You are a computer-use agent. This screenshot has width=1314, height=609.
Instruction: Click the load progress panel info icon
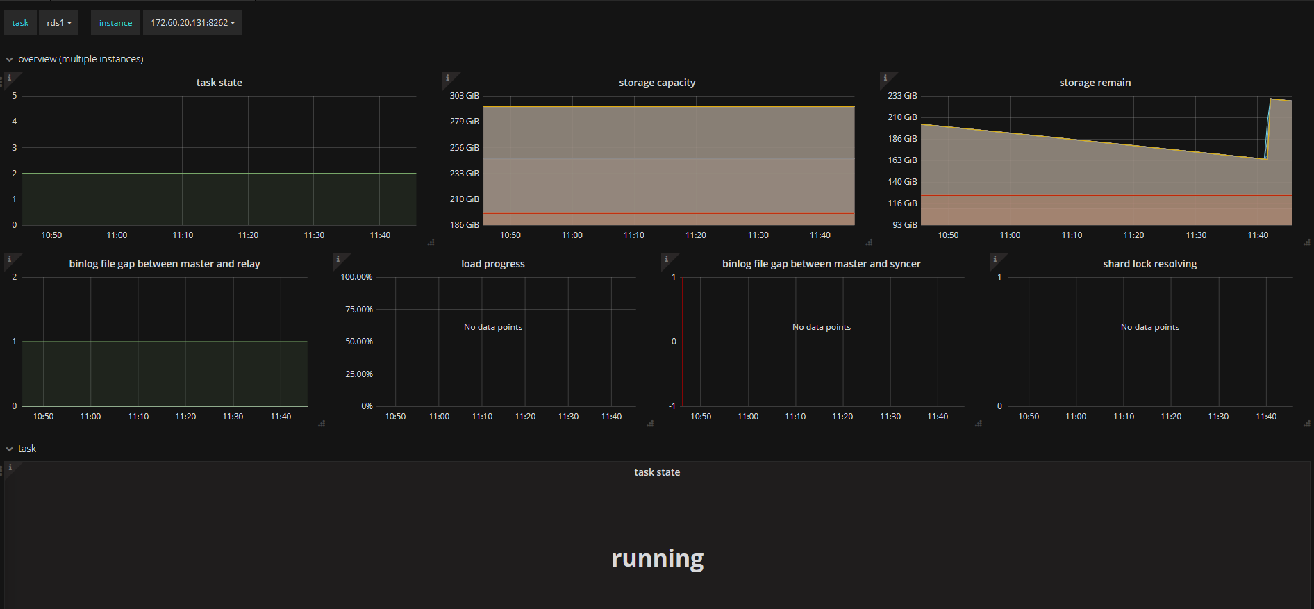338,259
